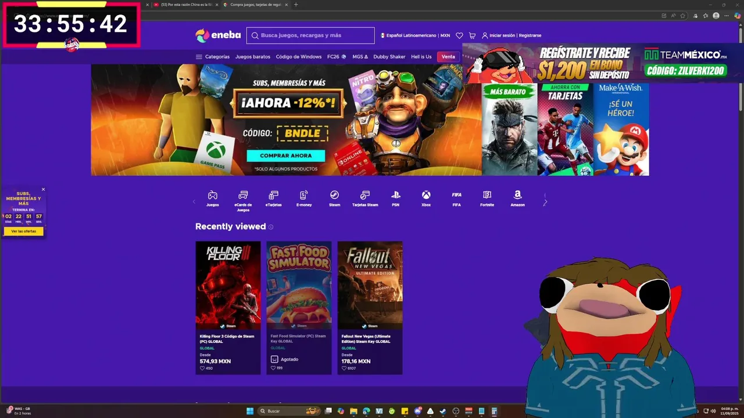Open the Make-A-Wish Mario banner

[x=621, y=129]
